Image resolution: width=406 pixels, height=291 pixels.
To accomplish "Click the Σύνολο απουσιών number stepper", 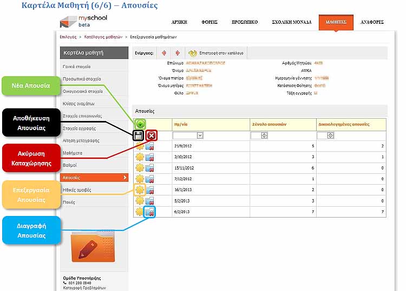I will (x=264, y=136).
